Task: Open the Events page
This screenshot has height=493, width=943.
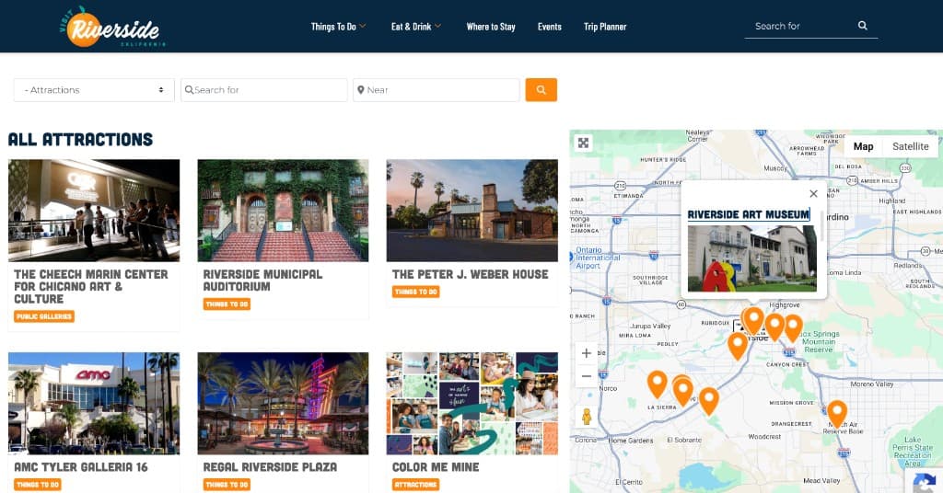Action: tap(549, 27)
